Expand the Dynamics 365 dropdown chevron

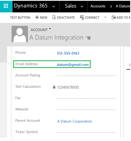[x=54, y=6]
